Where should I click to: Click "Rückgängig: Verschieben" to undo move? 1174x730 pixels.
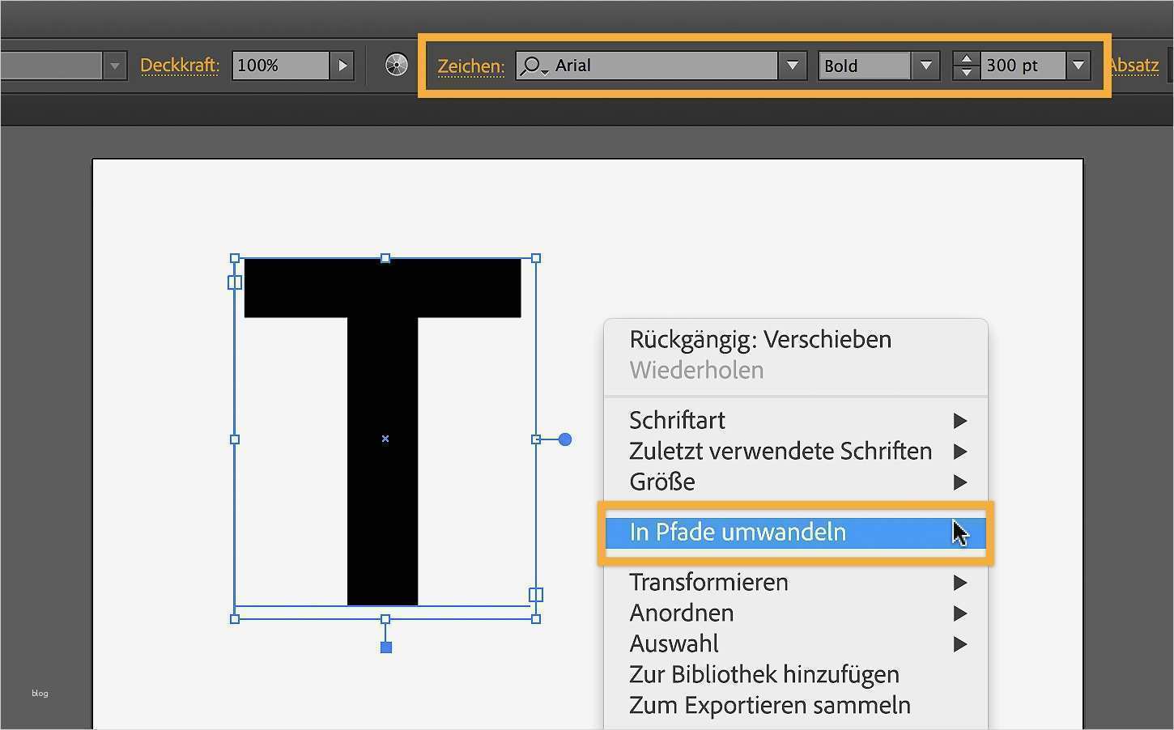[x=759, y=339]
